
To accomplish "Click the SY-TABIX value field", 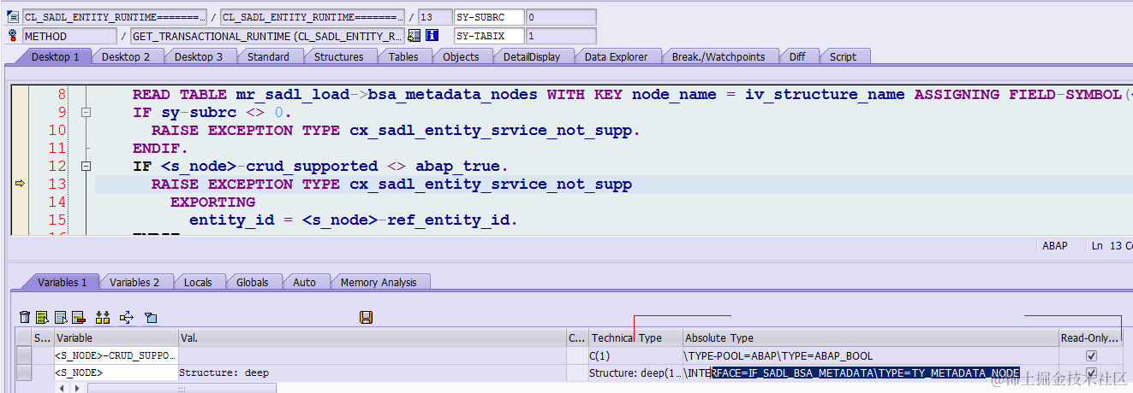I will pos(561,36).
